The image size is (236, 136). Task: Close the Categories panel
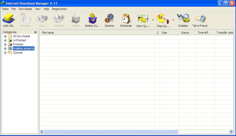[35, 32]
